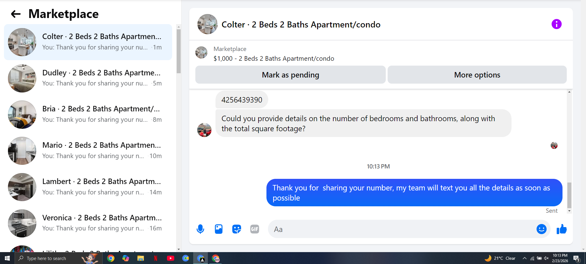Open the Veronica chat thread
Screen dimensions: 586x264
click(88, 223)
